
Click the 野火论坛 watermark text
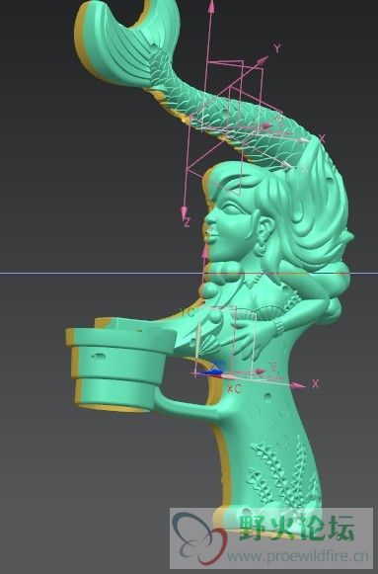297,528
